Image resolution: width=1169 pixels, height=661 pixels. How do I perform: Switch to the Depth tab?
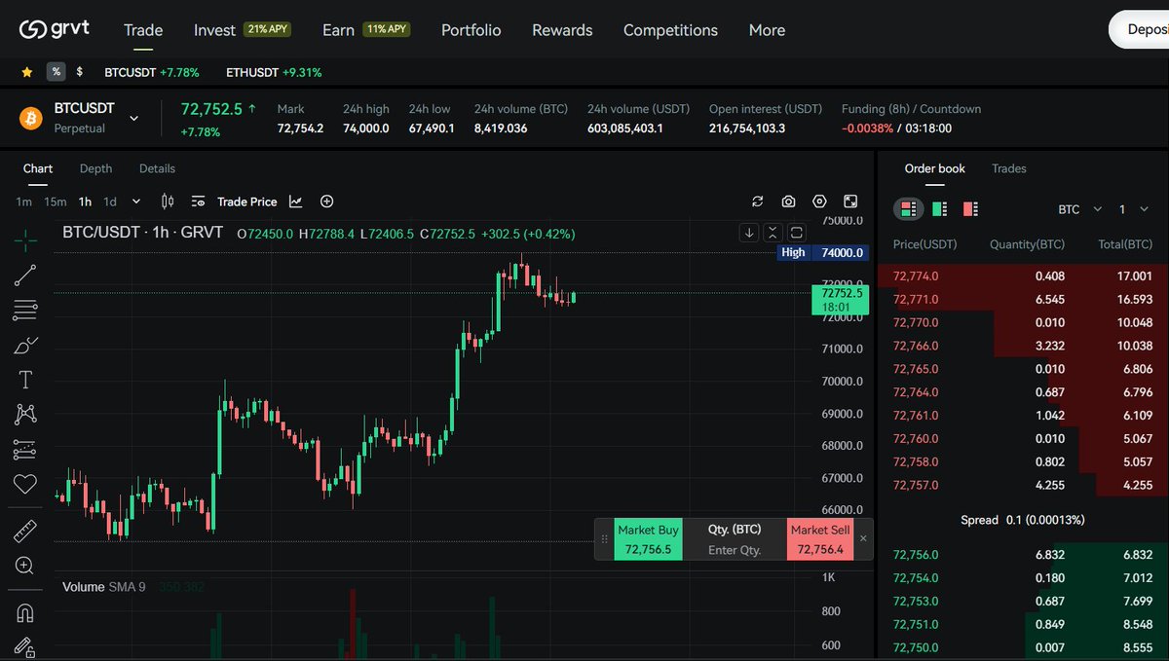[95, 168]
